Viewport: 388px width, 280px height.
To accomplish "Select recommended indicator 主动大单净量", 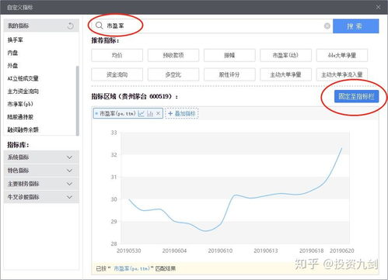I will (x=285, y=74).
